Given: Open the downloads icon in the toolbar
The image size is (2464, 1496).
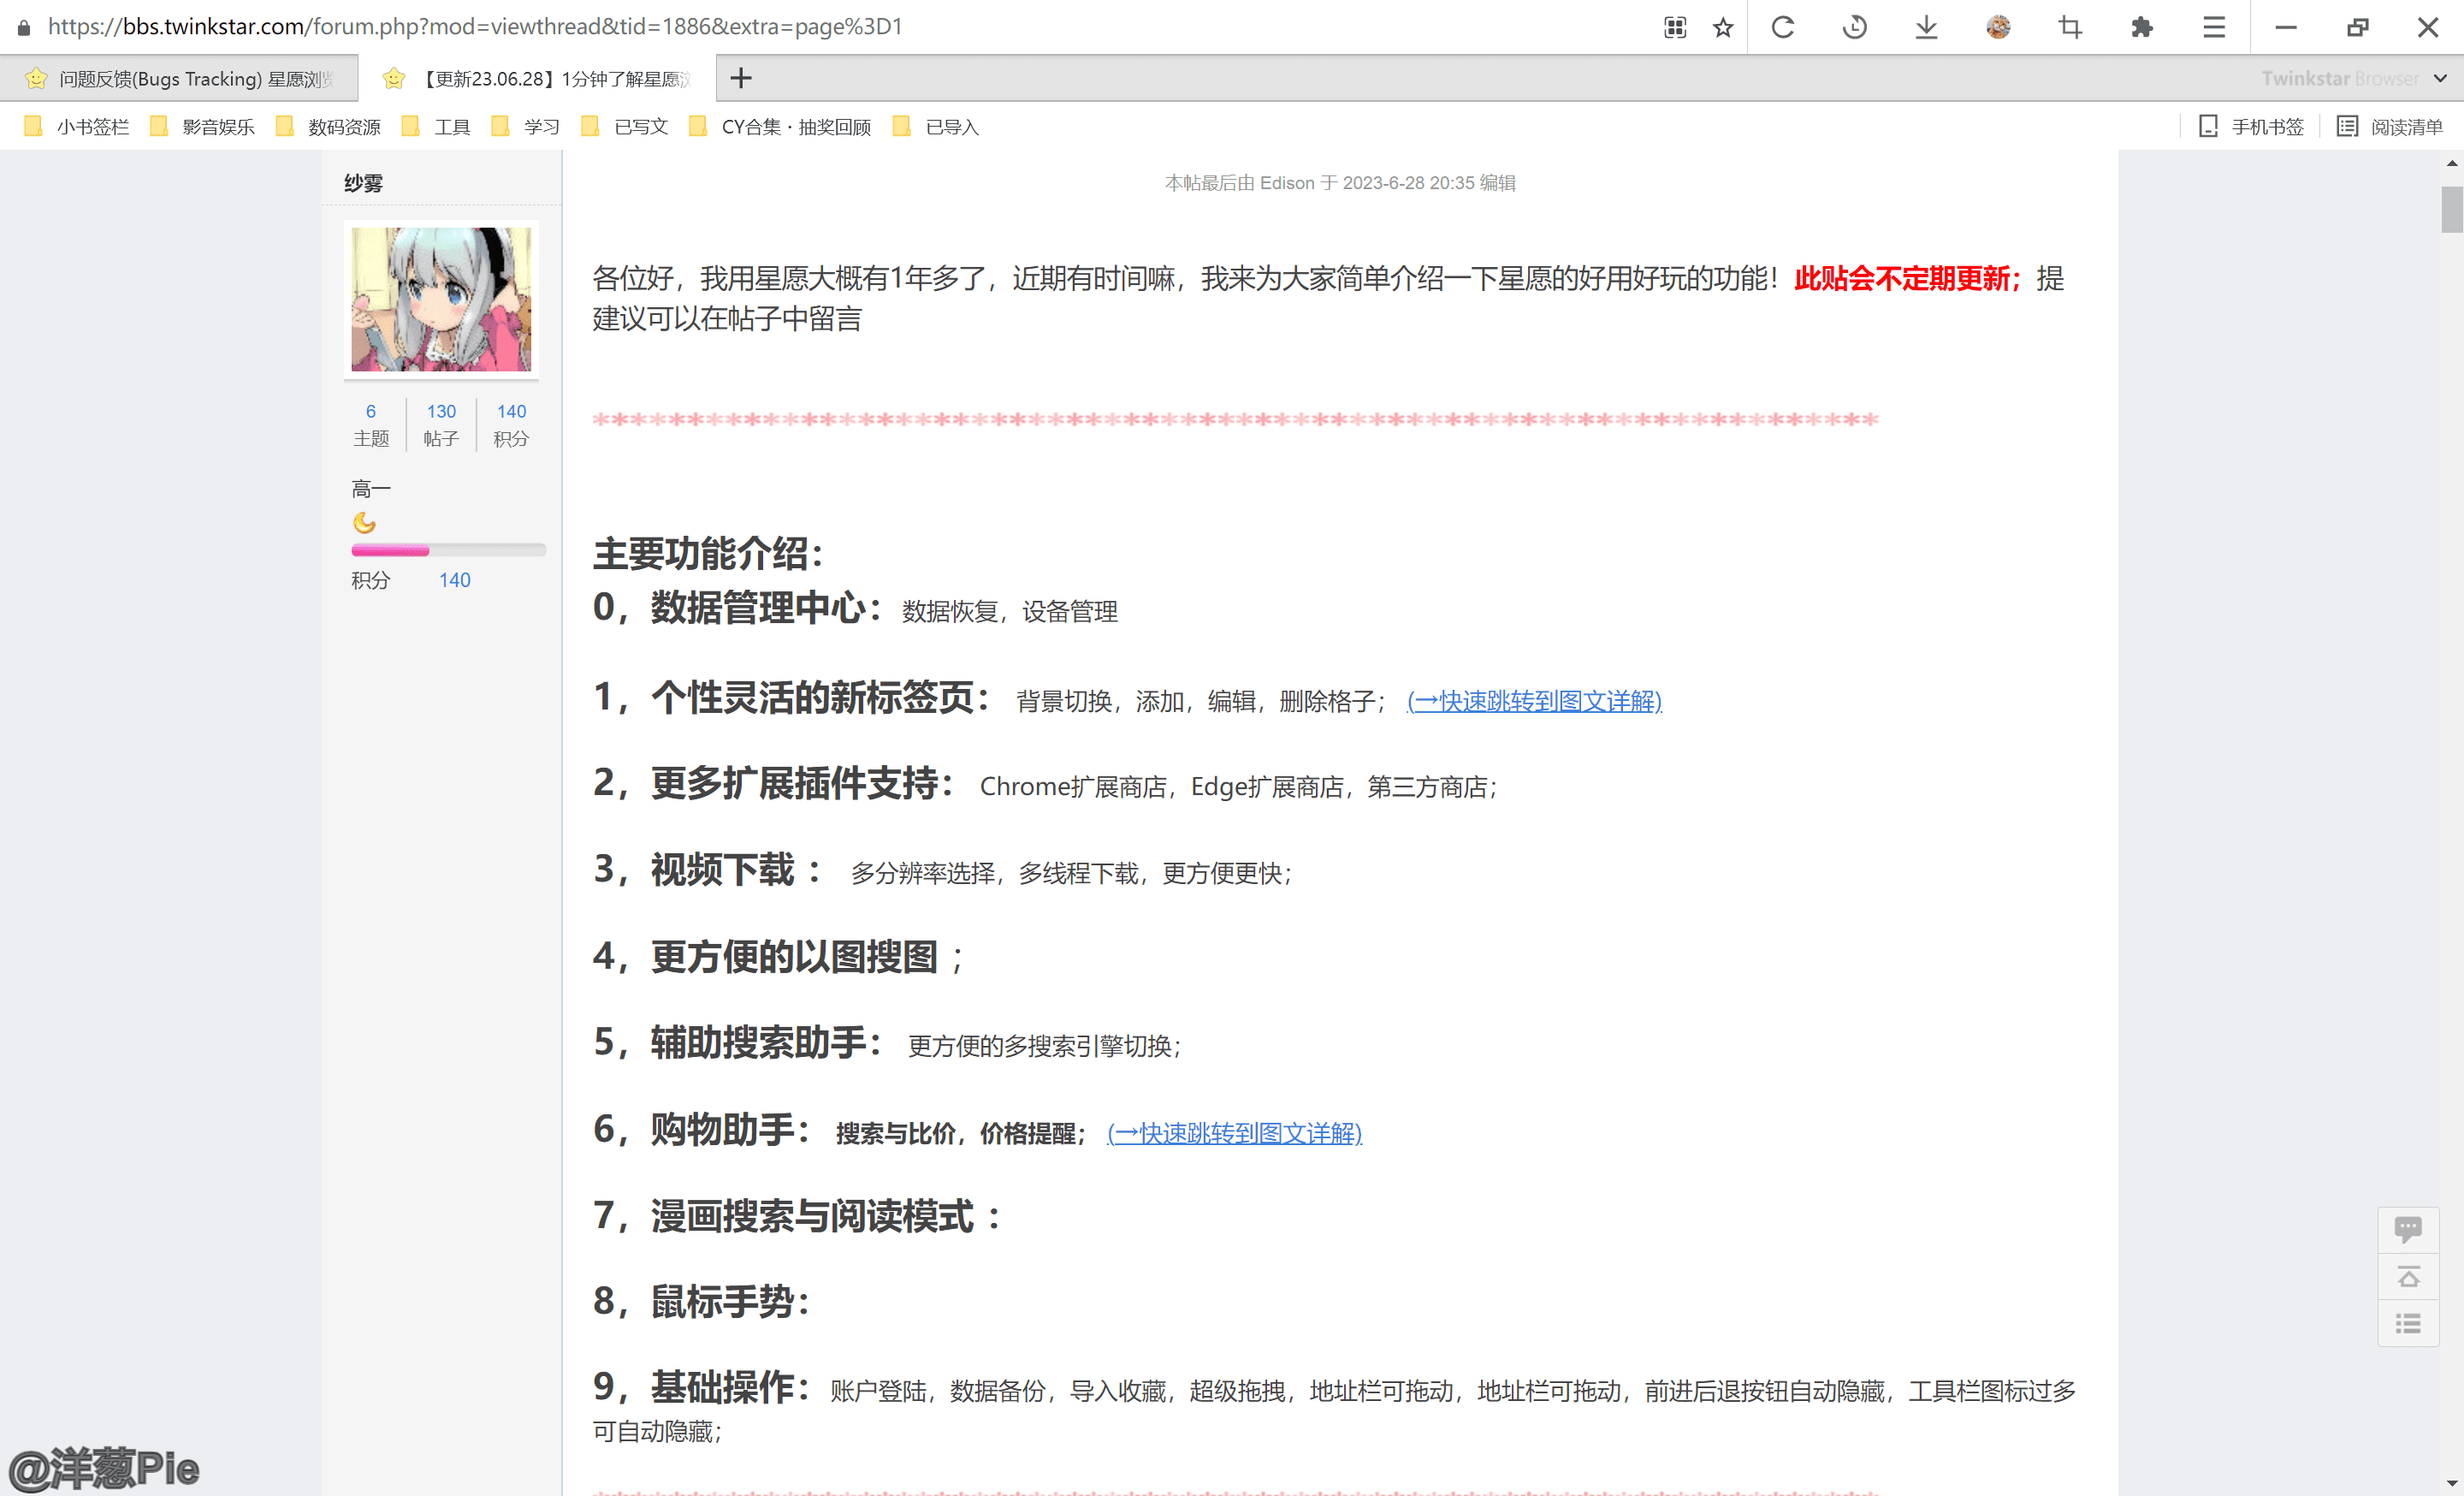Looking at the screenshot, I should coord(1926,27).
